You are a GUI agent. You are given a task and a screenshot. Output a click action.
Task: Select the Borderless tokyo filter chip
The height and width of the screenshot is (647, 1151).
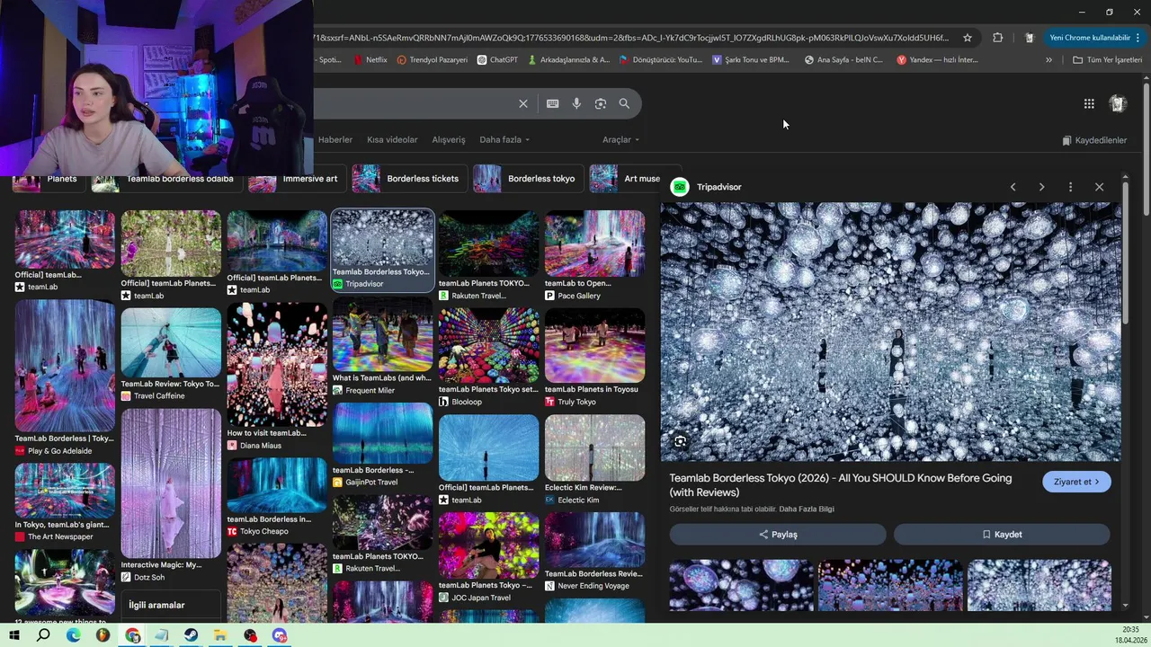click(x=527, y=179)
